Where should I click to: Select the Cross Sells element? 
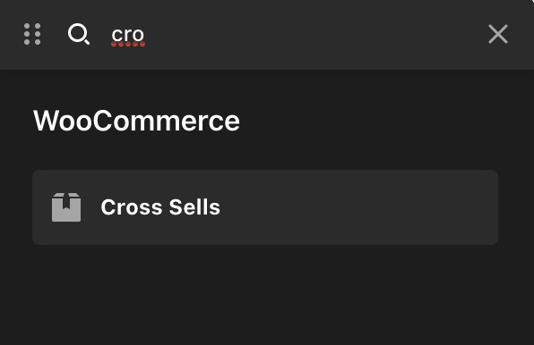pyautogui.click(x=265, y=207)
